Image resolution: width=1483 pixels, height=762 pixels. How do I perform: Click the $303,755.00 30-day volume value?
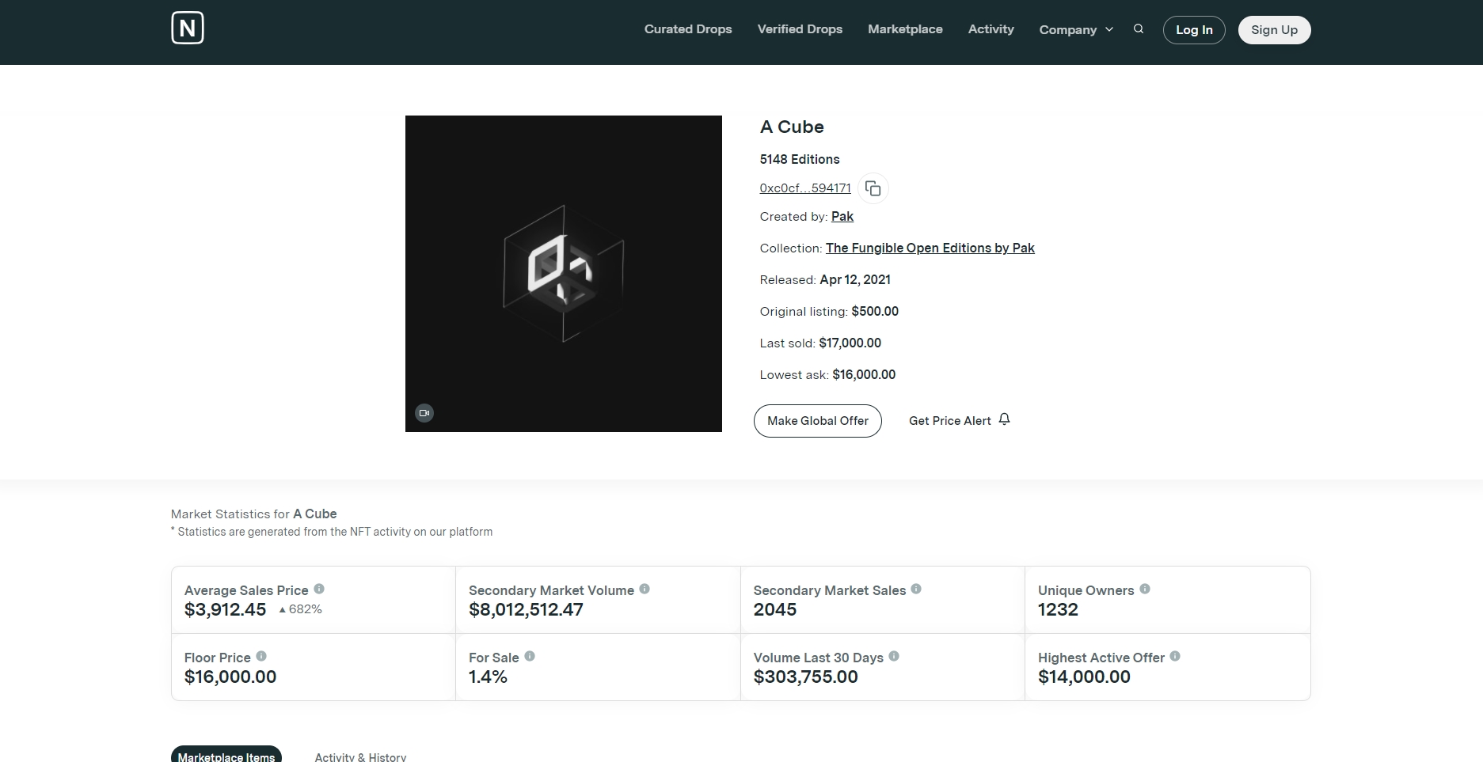point(805,677)
